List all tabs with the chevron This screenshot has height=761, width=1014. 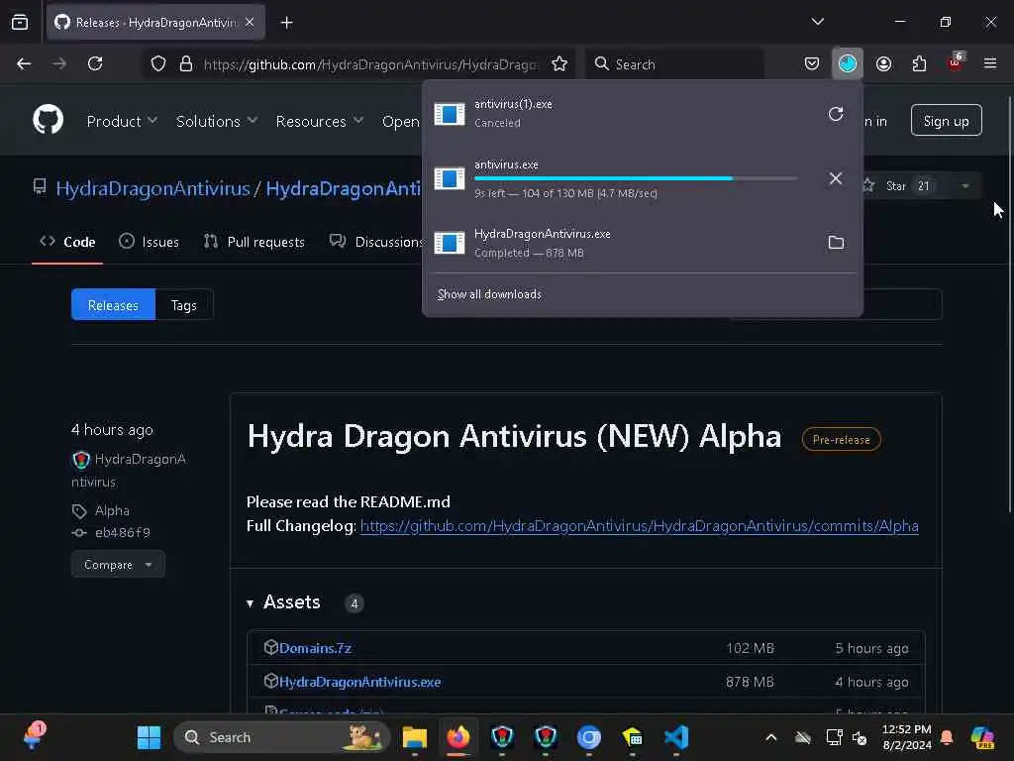pos(817,22)
